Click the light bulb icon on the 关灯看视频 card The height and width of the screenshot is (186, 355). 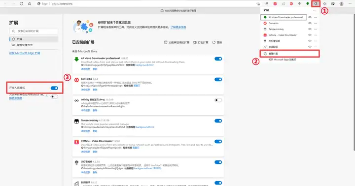pos(76,162)
